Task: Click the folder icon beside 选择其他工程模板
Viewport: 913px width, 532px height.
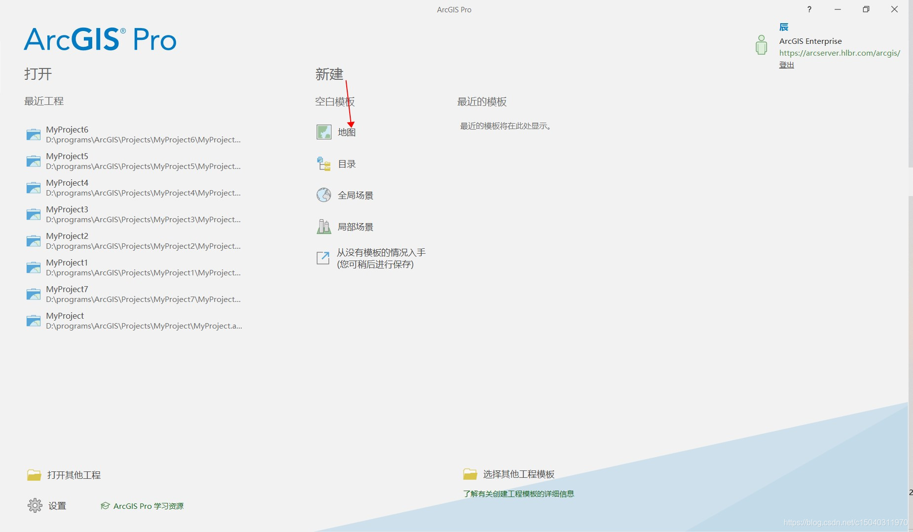Action: click(470, 474)
